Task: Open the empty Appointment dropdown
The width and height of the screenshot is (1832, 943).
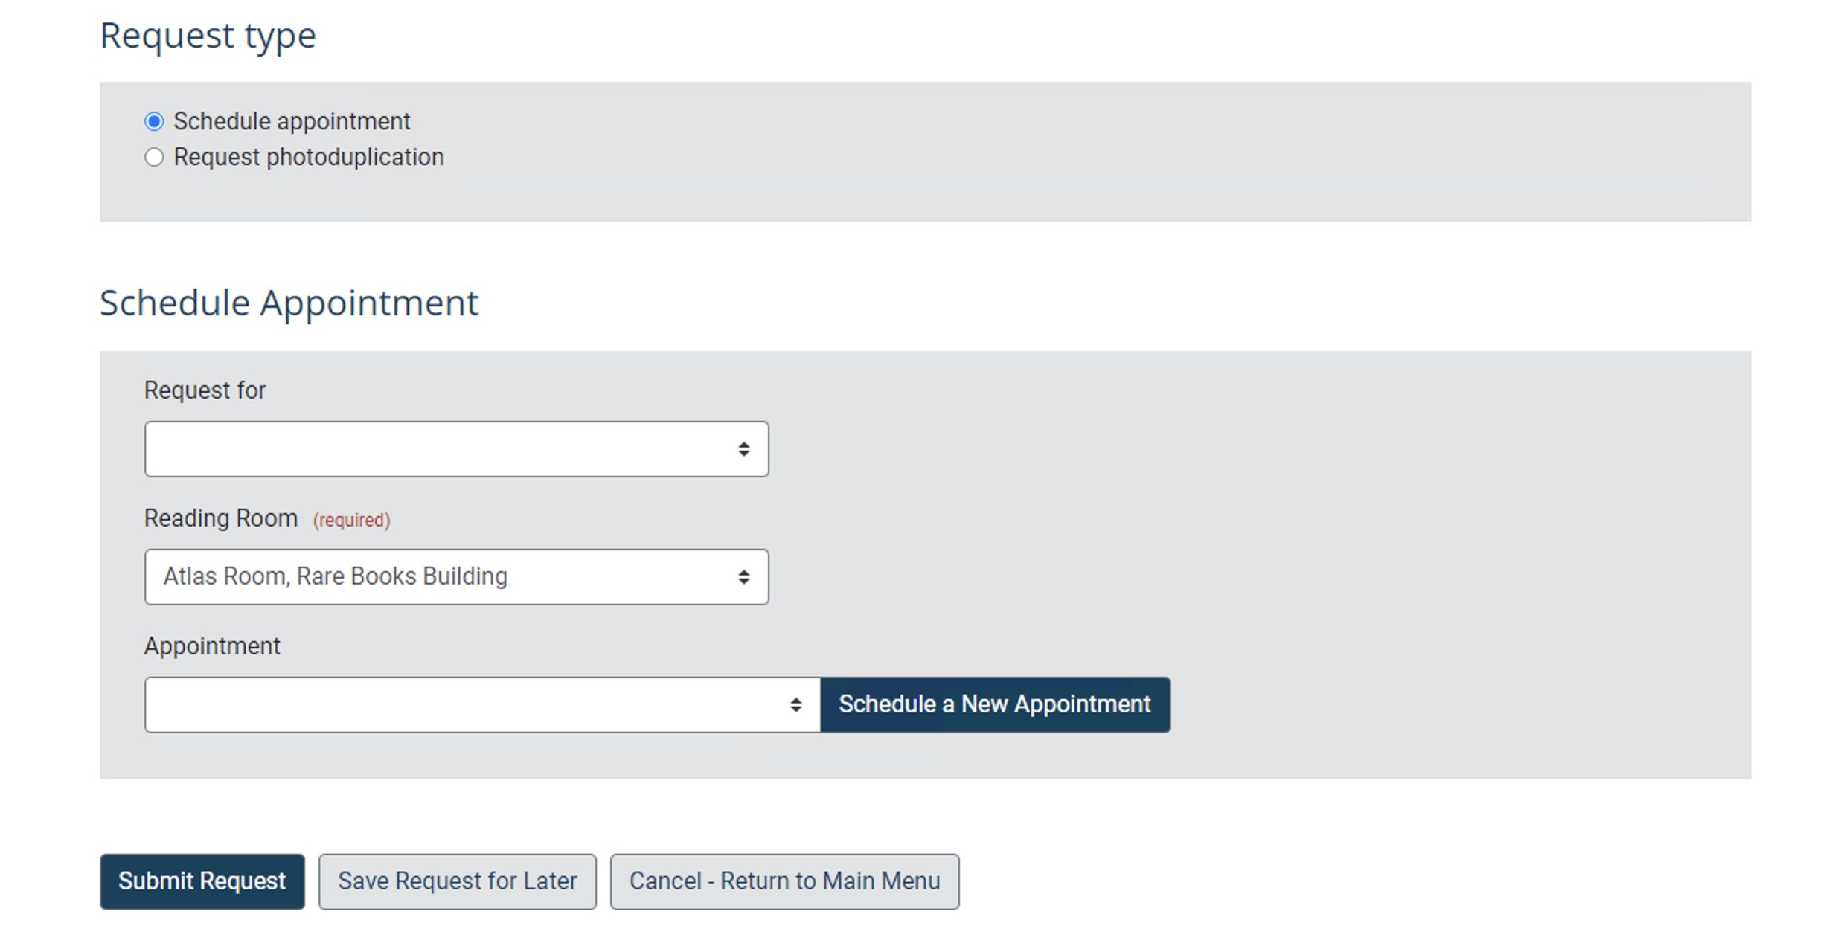Action: 481,704
